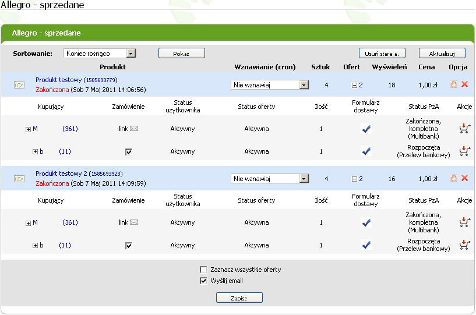Click offers count 2 link for first product
Viewport: 476px width, 315px height.
coord(361,85)
